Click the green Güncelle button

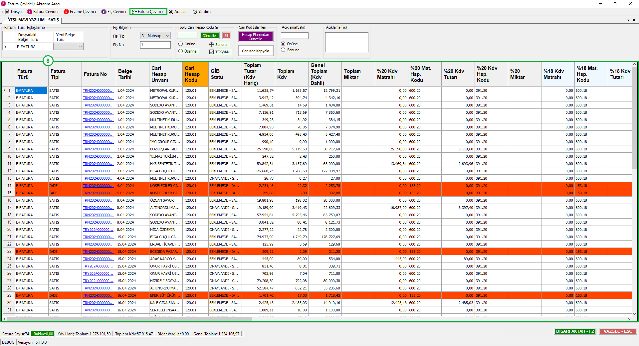[x=209, y=36]
